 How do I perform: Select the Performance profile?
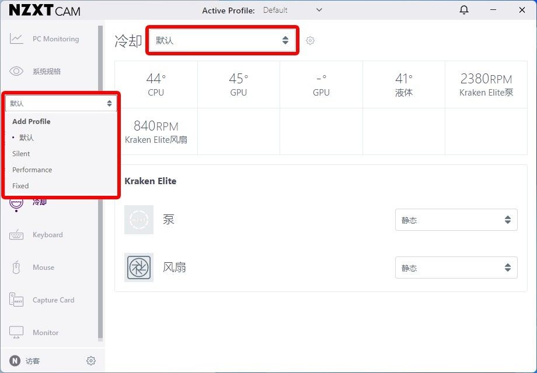(x=32, y=170)
